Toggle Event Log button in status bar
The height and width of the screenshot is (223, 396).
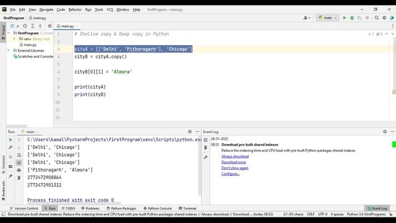pos(377,208)
